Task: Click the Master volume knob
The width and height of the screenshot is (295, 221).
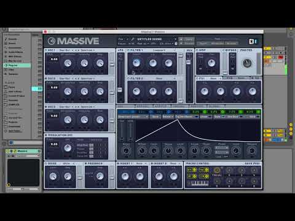Action: (x=247, y=63)
